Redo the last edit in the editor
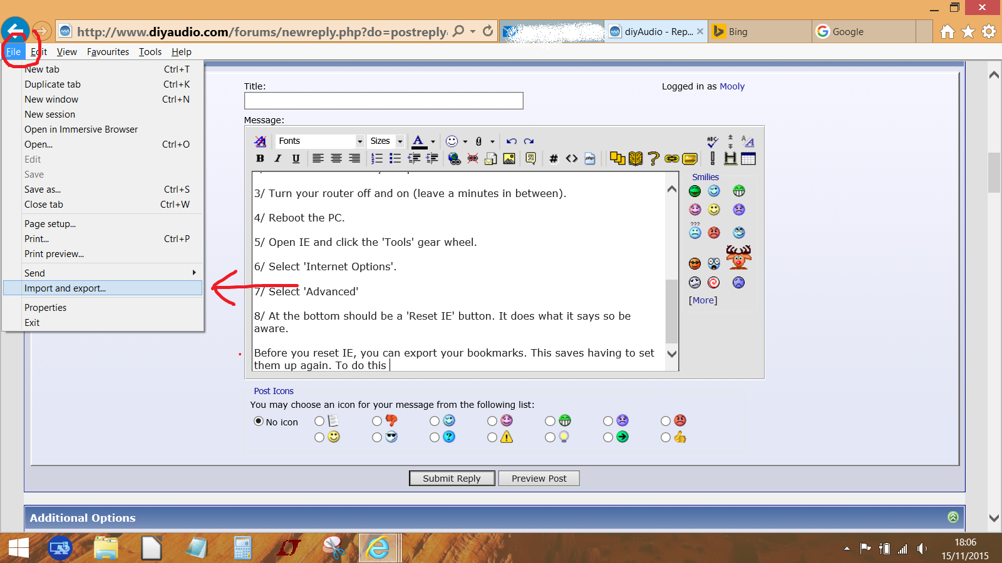This screenshot has width=1002, height=563. [529, 141]
